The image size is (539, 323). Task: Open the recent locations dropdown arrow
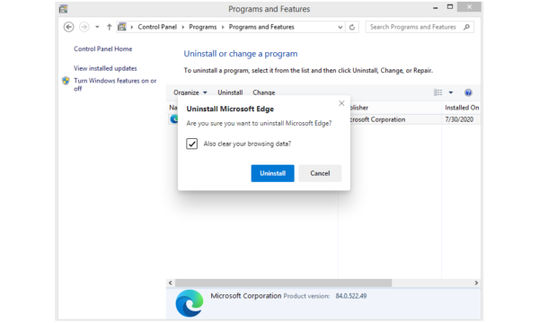click(x=97, y=27)
